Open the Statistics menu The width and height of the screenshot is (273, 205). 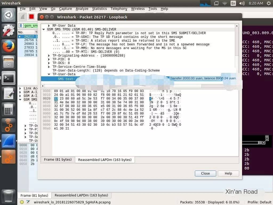coord(99,9)
